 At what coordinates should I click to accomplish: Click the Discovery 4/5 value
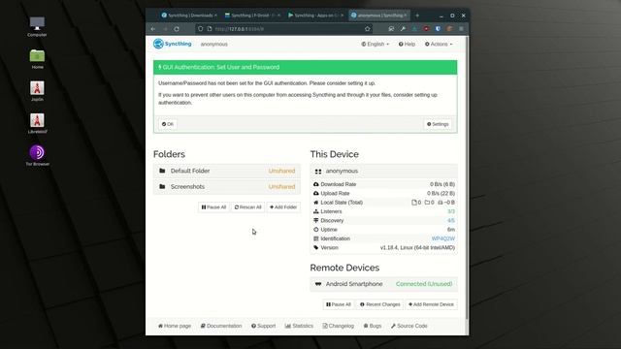[x=451, y=221]
